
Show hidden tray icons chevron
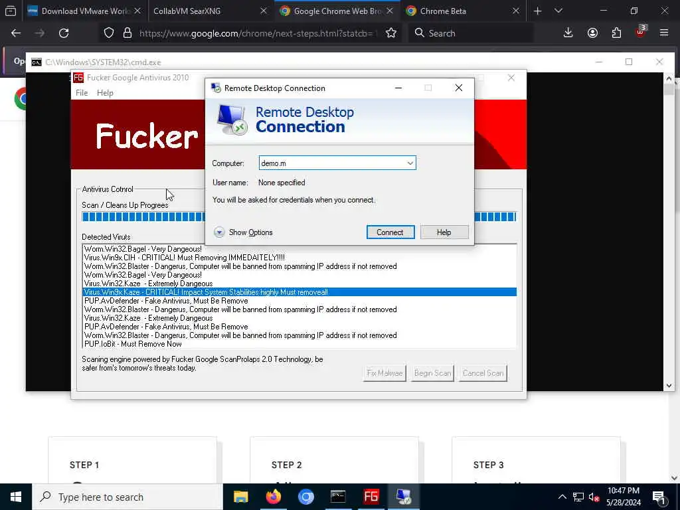[x=562, y=497]
